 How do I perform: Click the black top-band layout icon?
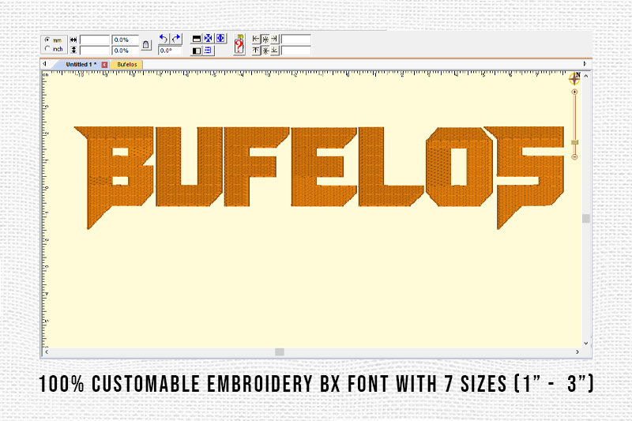coord(196,39)
